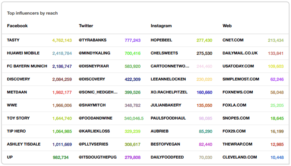Click DISCOVERY in the Facebook column
The image size is (291, 166).
click(19, 79)
